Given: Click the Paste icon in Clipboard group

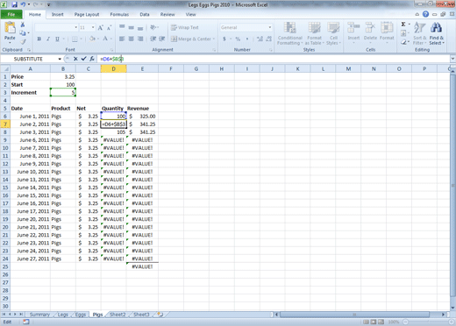Looking at the screenshot, I should point(10,28).
